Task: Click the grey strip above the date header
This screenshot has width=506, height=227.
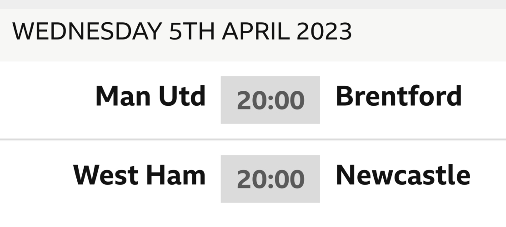Action: 253,4
